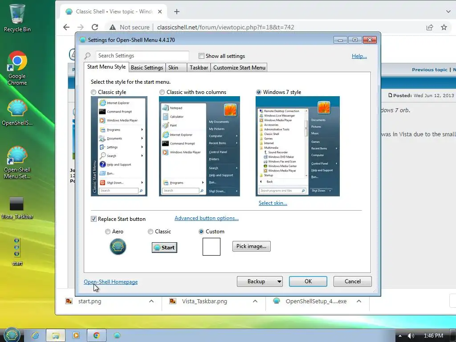Image resolution: width=456 pixels, height=342 pixels.
Task: Switch to Open-Shell taskbar button
Action: (x=117, y=335)
